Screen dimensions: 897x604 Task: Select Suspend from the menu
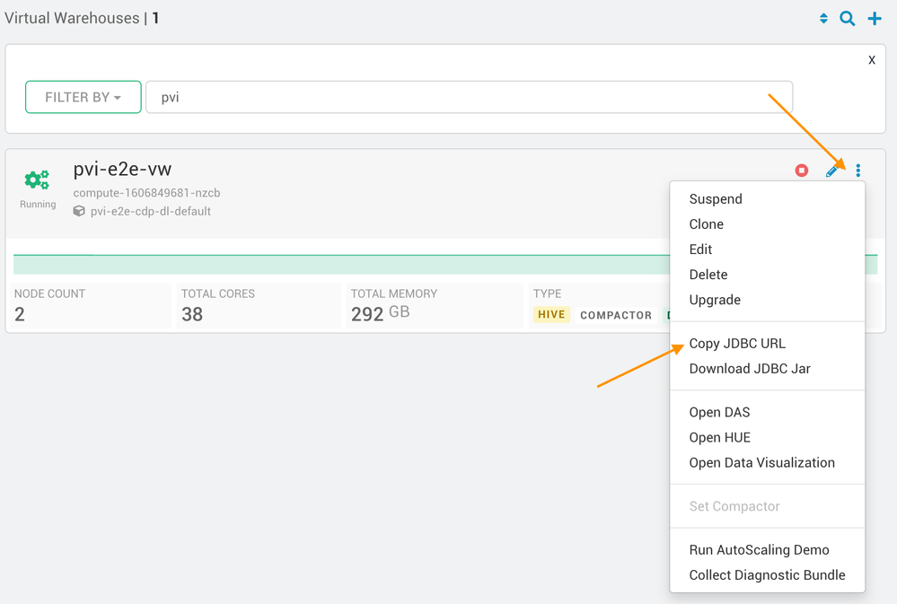click(716, 199)
